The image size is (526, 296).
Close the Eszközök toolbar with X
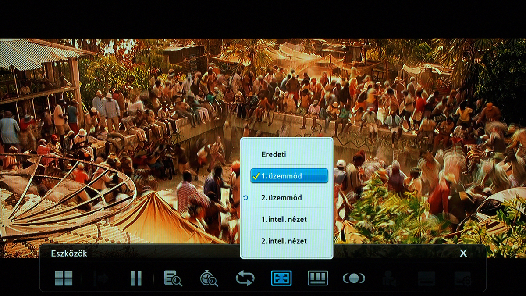pos(463,253)
